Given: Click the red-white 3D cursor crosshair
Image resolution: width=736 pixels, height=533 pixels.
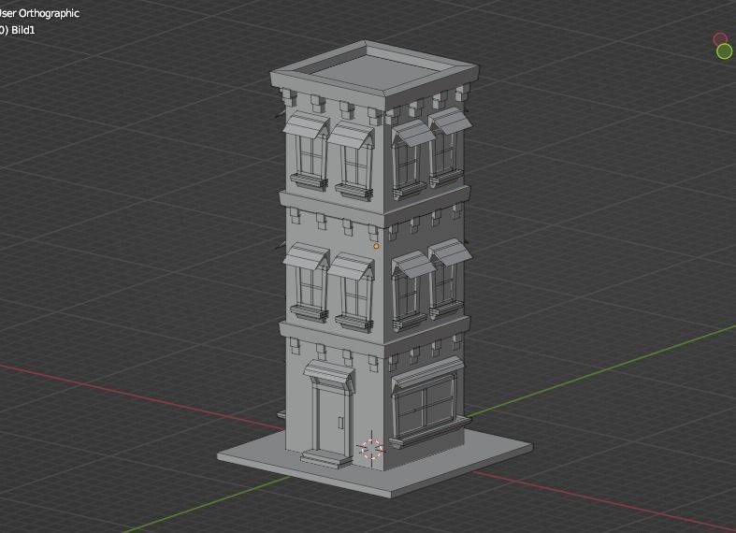Looking at the screenshot, I should [x=371, y=449].
